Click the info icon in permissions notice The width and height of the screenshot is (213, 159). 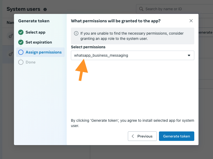coord(76,33)
